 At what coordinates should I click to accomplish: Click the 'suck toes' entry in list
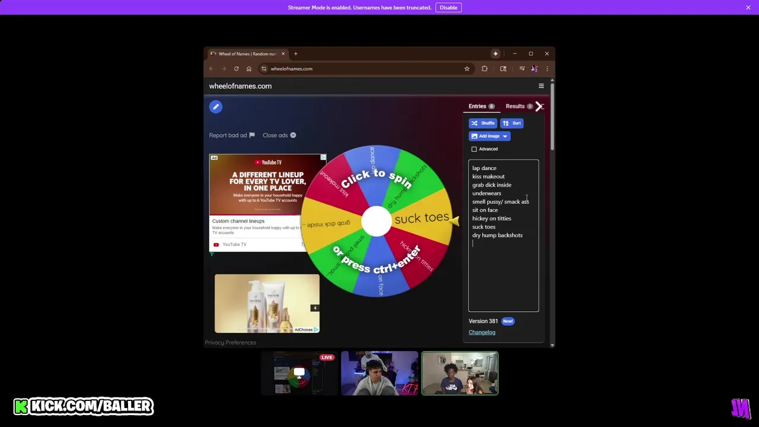coord(484,227)
